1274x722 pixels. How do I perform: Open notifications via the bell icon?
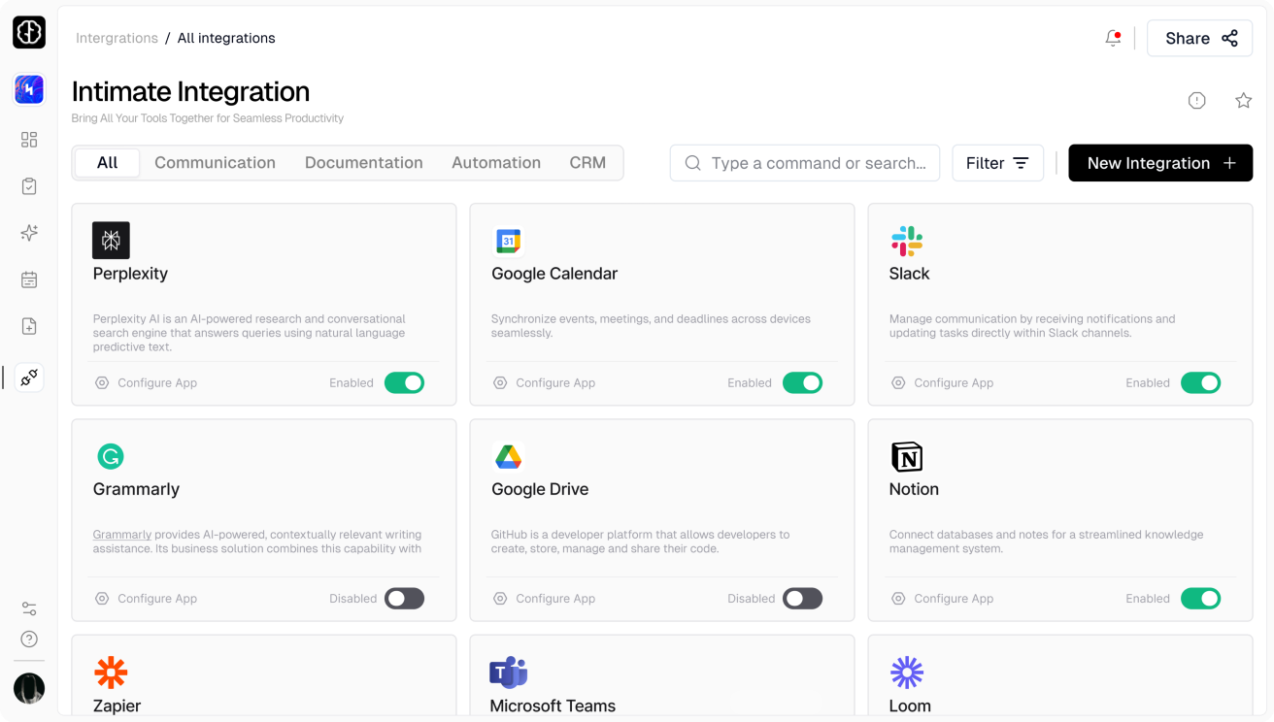pos(1113,38)
